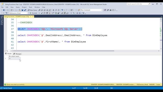163x92 pixels.
Task: Click the Decrease Indent icon
Action: point(77,13)
